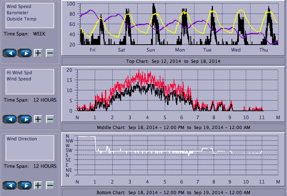Select Outside Temp in the top chart list
Image resolution: width=287 pixels, height=196 pixels.
[21, 19]
